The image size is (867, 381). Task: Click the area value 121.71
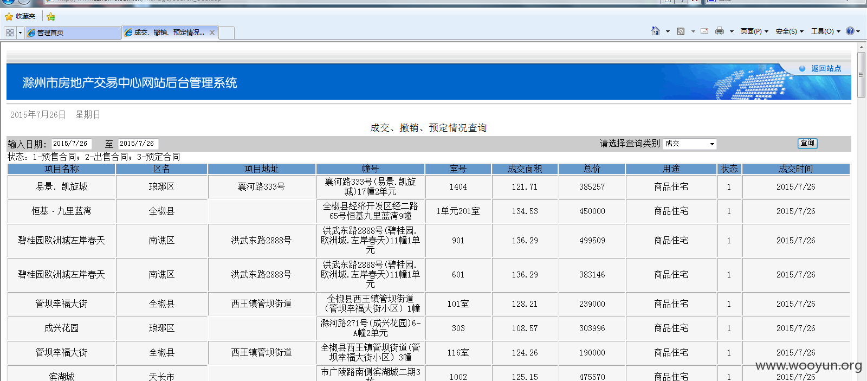point(525,187)
